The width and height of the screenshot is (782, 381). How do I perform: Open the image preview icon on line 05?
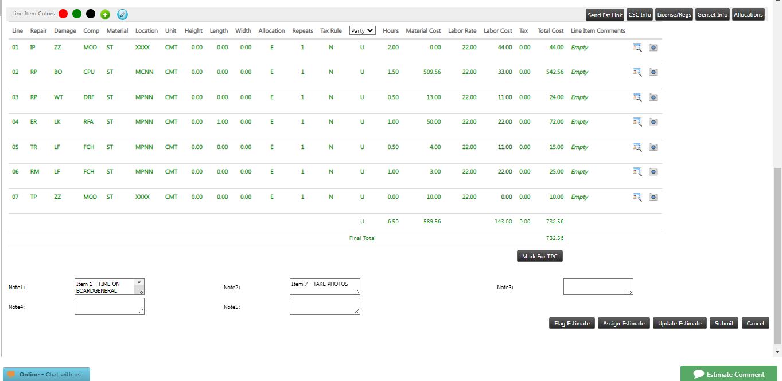click(636, 147)
